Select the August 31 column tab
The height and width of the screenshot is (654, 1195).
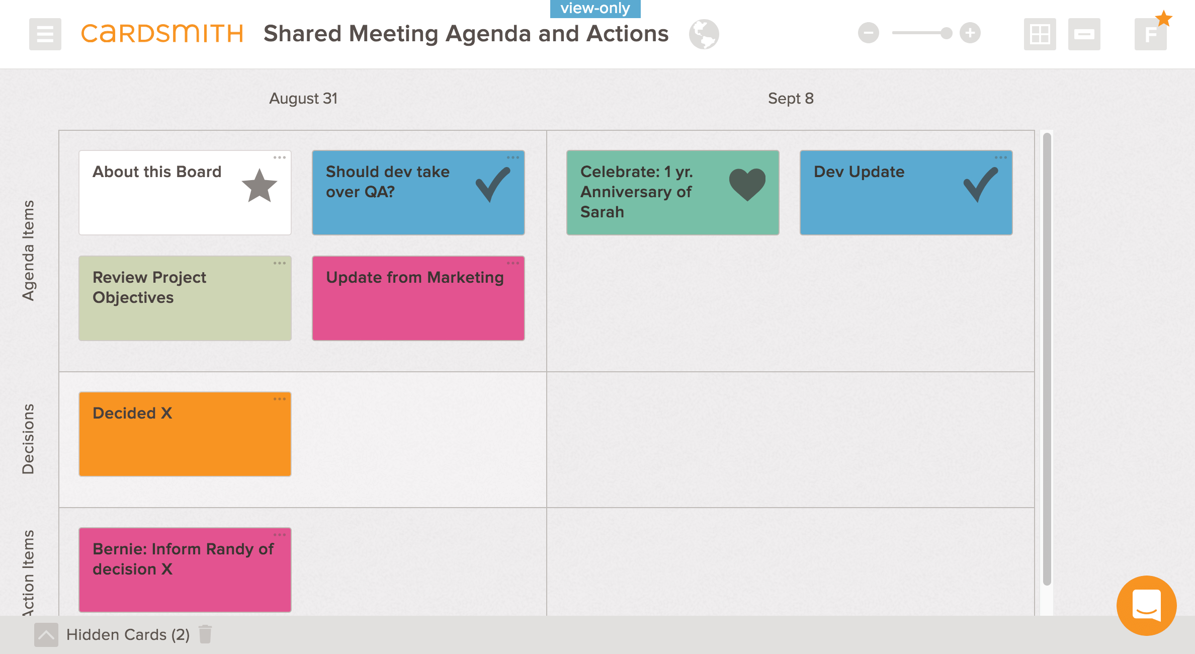point(304,98)
